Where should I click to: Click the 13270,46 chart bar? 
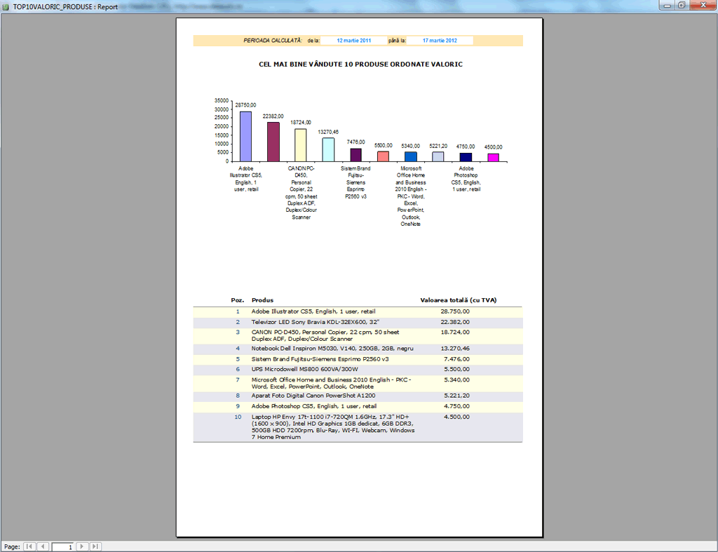click(328, 150)
